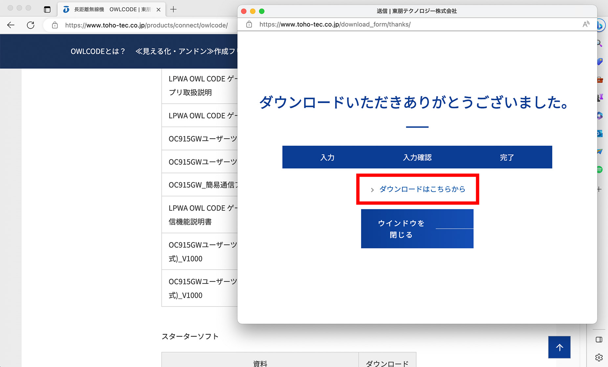Image resolution: width=608 pixels, height=367 pixels.
Task: Close the OWLCODE browser tab
Action: click(159, 10)
